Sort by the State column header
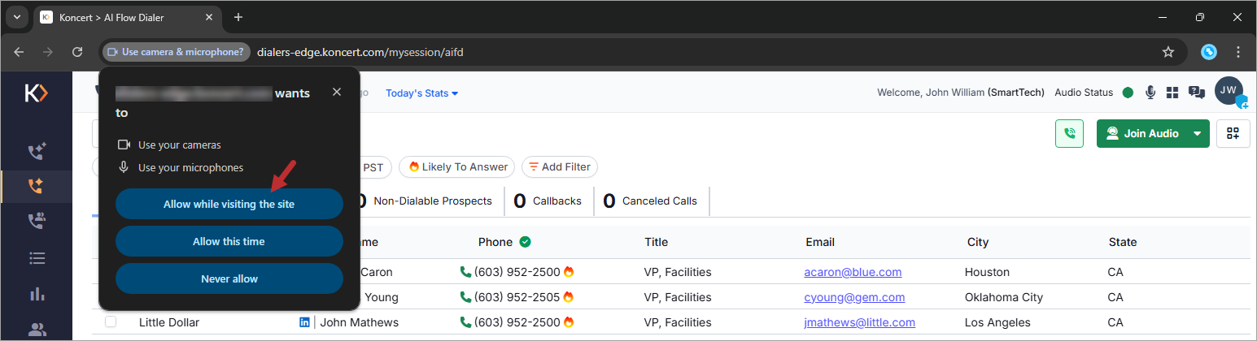Viewport: 1257px width, 341px height. click(x=1123, y=242)
